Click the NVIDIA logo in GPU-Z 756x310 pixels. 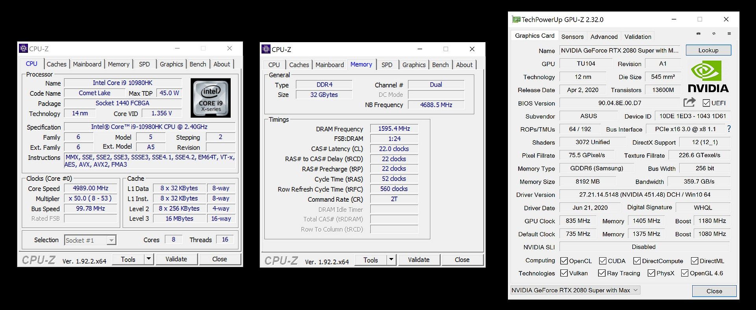pos(708,77)
